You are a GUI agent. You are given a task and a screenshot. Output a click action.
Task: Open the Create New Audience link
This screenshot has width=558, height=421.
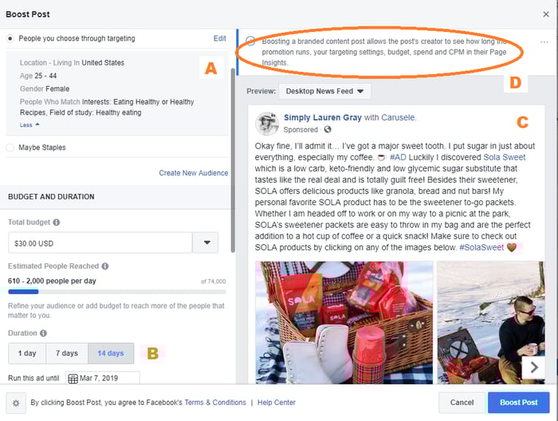[193, 173]
